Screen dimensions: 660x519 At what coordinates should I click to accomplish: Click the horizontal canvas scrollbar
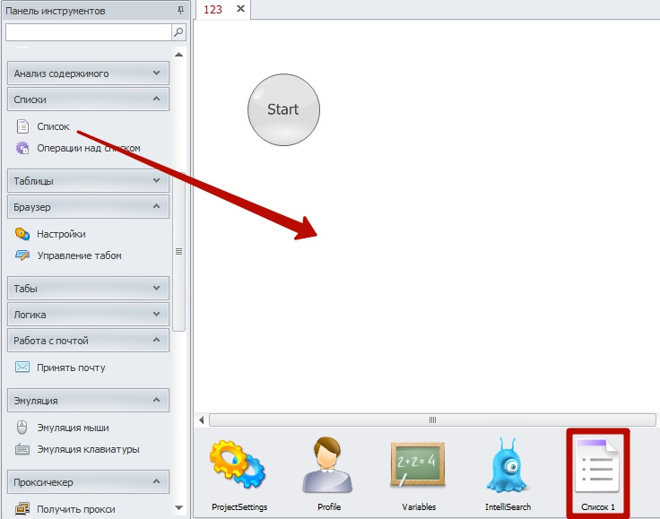pos(430,420)
